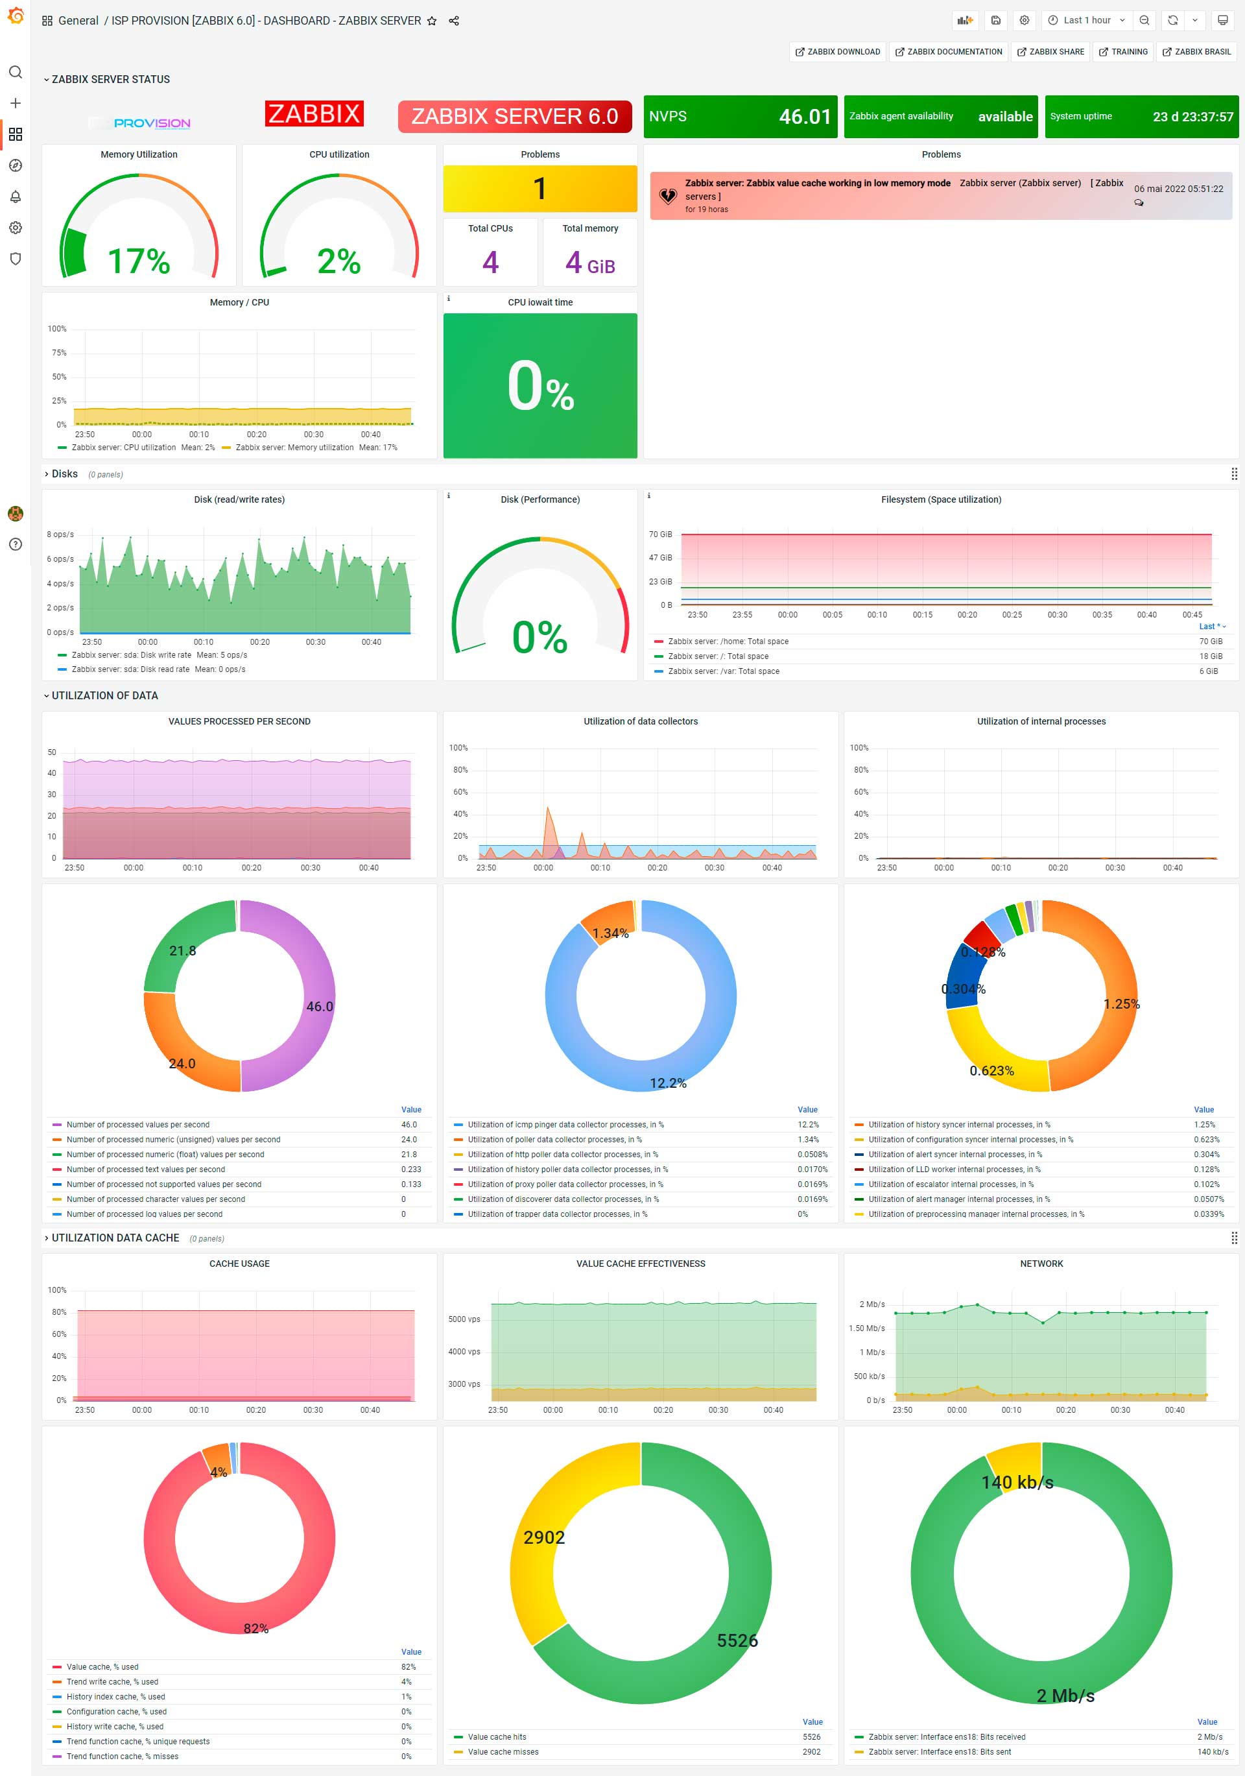Collapse the ZABBIX SERVER STATUS row
The height and width of the screenshot is (1776, 1245).
(x=111, y=80)
